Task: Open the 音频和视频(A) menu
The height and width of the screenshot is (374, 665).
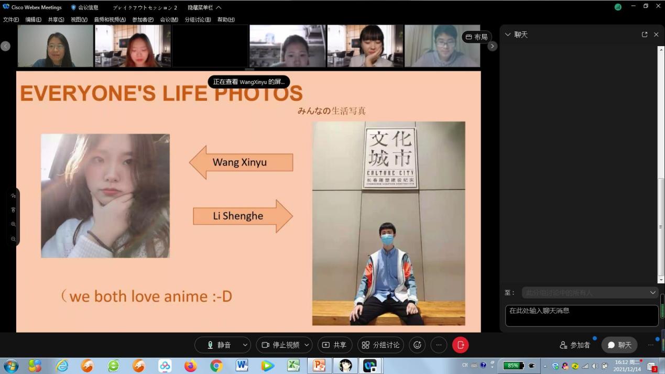Action: coord(110,19)
